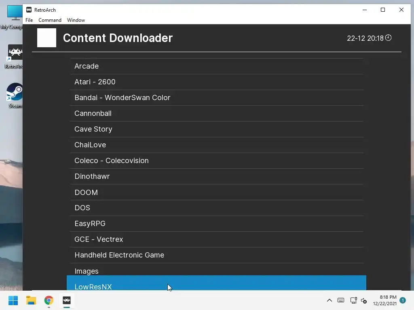Select the DOOM entry
The width and height of the screenshot is (414, 310).
[217, 192]
